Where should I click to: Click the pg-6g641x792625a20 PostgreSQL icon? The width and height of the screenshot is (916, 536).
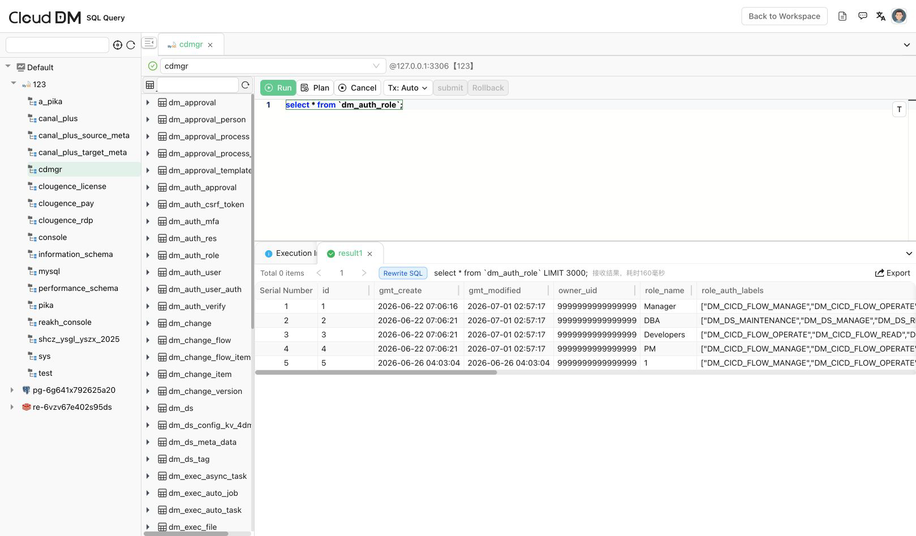26,390
